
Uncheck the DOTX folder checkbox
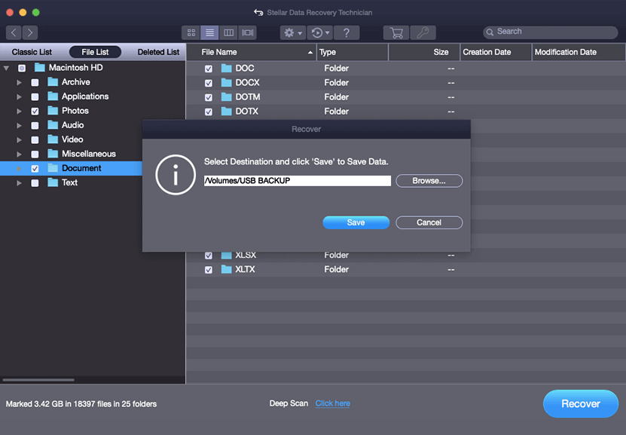pyautogui.click(x=209, y=112)
